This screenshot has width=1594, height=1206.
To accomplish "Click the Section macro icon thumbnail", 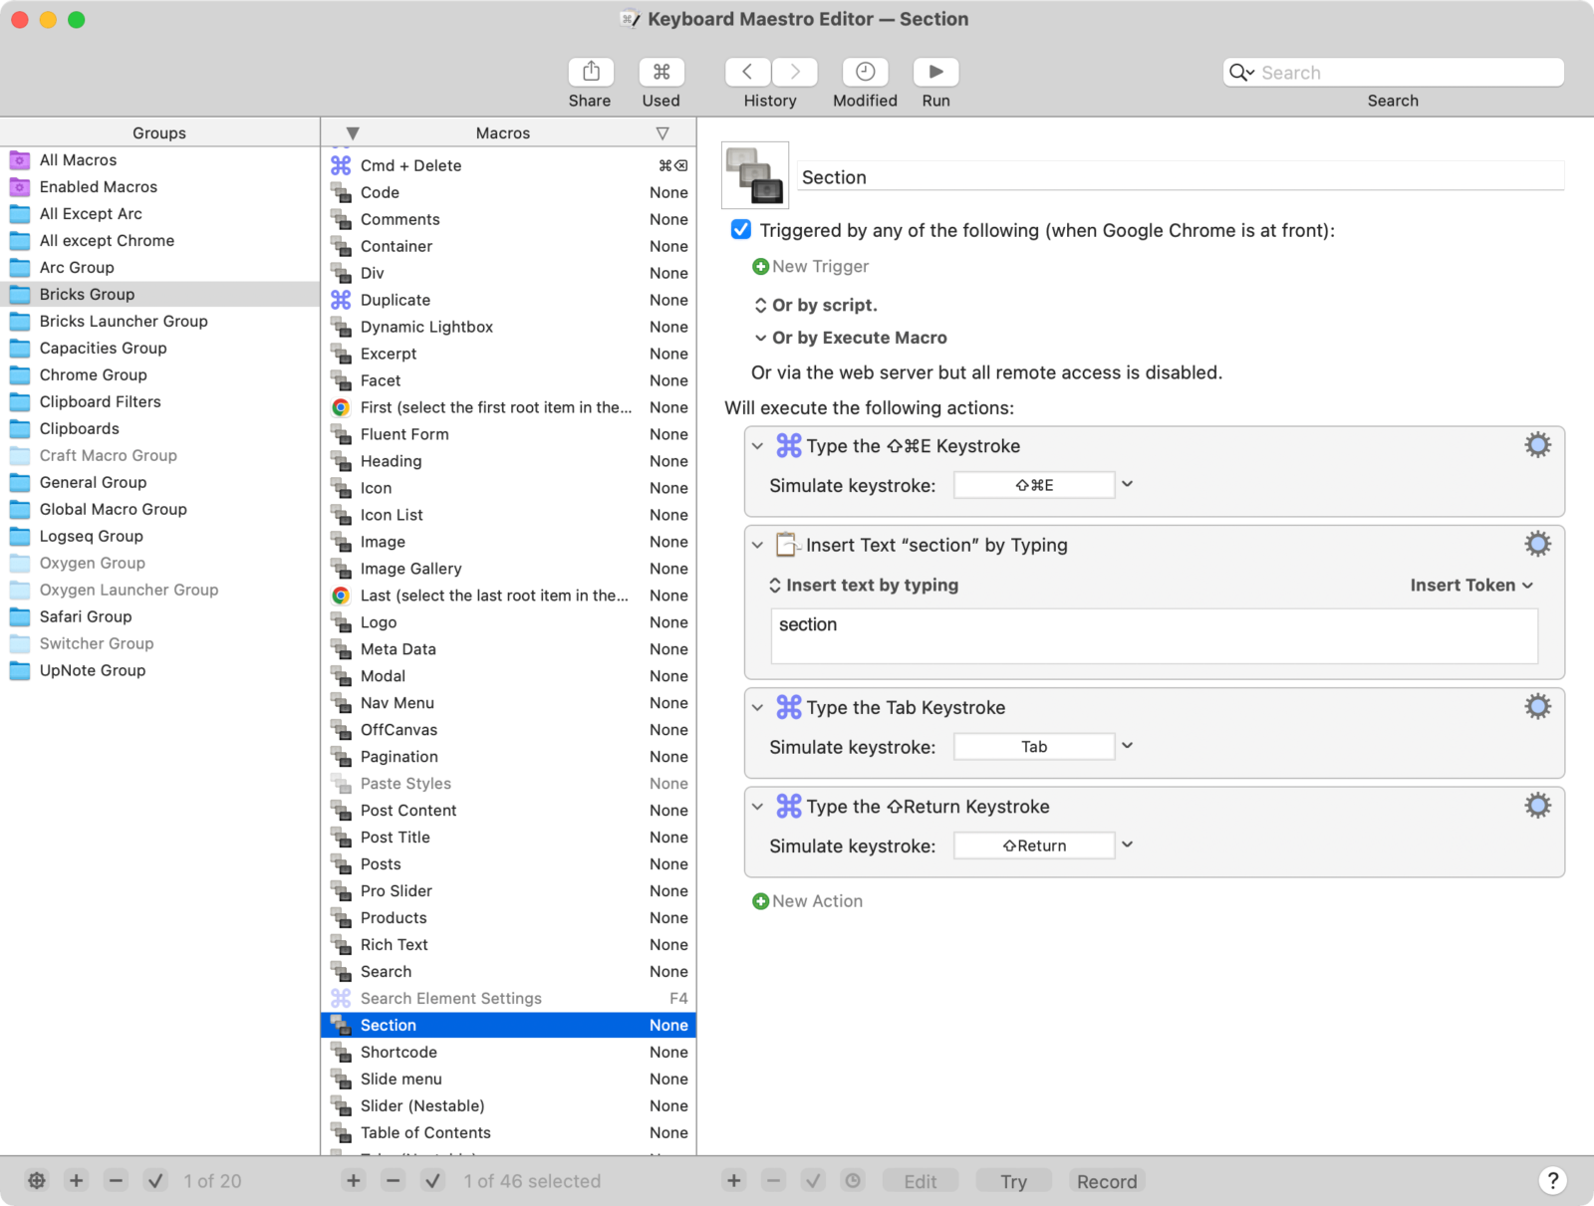I will [x=754, y=175].
